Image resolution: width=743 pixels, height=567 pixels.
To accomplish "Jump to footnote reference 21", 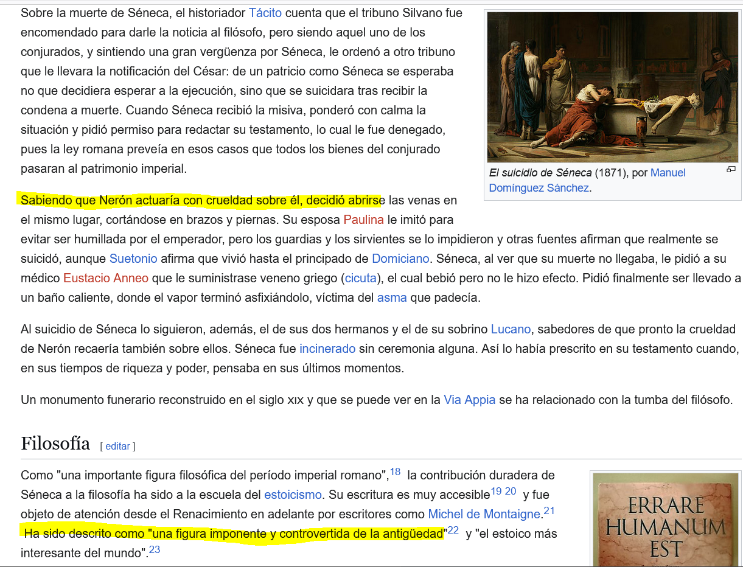I will click(549, 510).
